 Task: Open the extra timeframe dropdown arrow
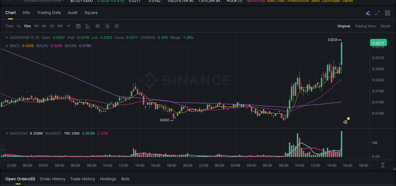[x=69, y=26]
